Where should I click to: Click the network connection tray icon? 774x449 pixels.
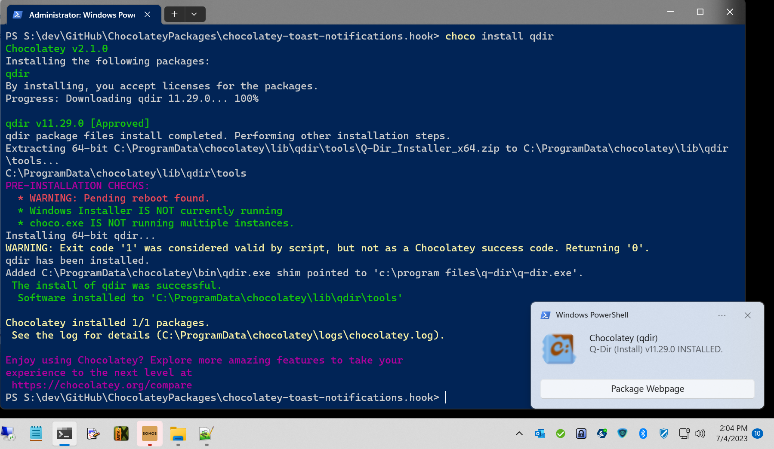pyautogui.click(x=684, y=434)
